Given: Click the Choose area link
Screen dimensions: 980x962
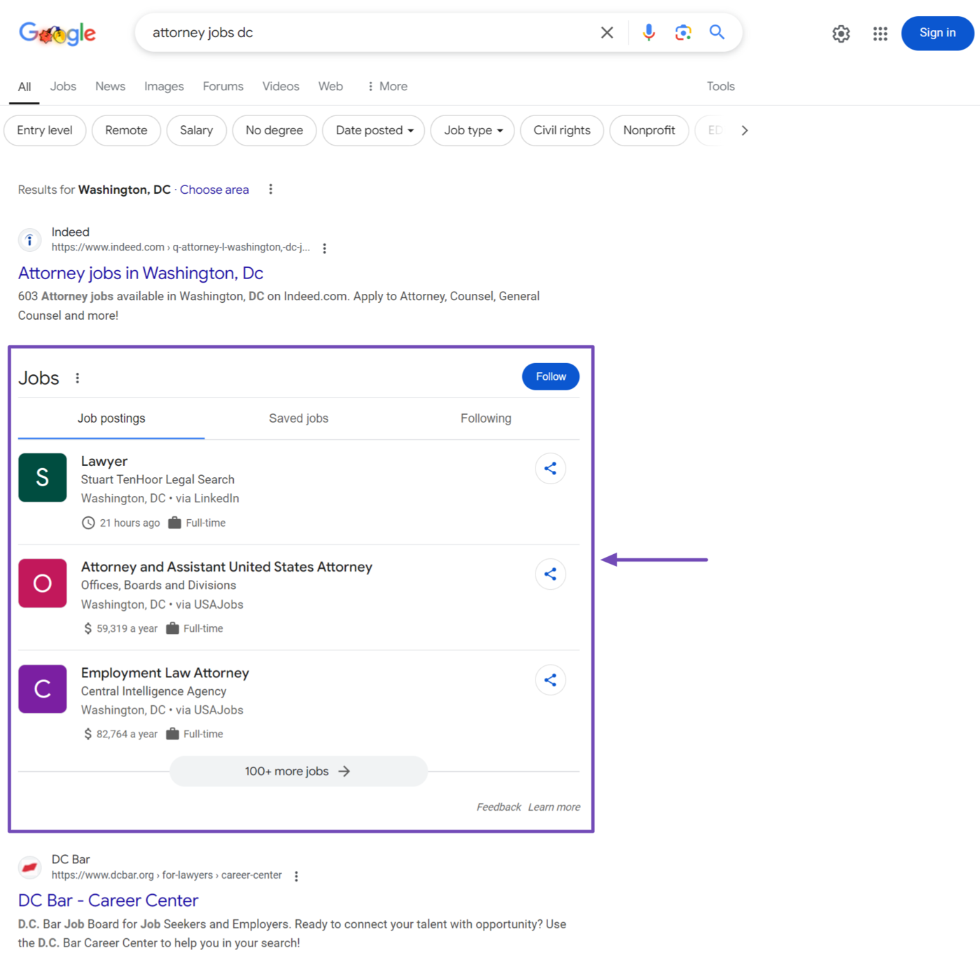Looking at the screenshot, I should pos(214,190).
